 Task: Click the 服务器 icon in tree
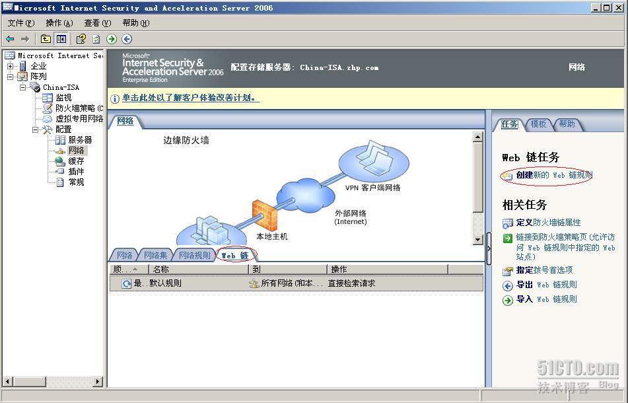tap(60, 140)
